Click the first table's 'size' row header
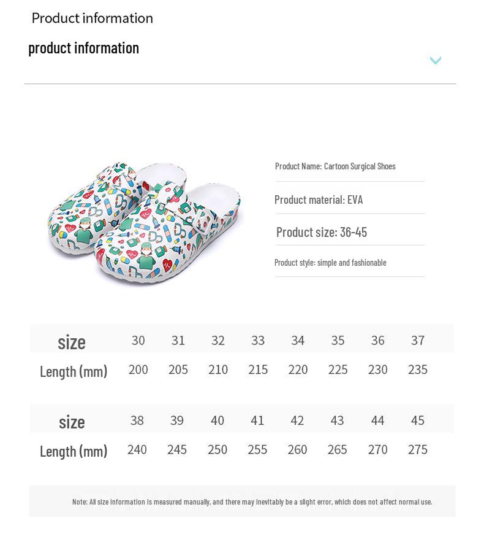 72,342
